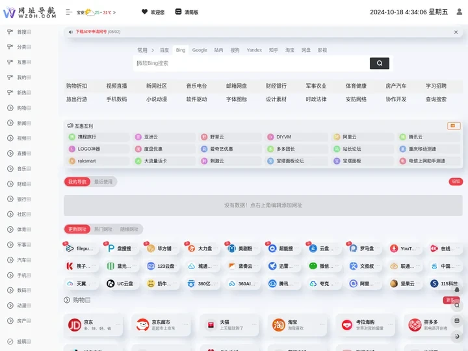Screen dimensions: 468x351
Task: Focus the 微软Bing搜索 input field
Action: tap(252, 63)
